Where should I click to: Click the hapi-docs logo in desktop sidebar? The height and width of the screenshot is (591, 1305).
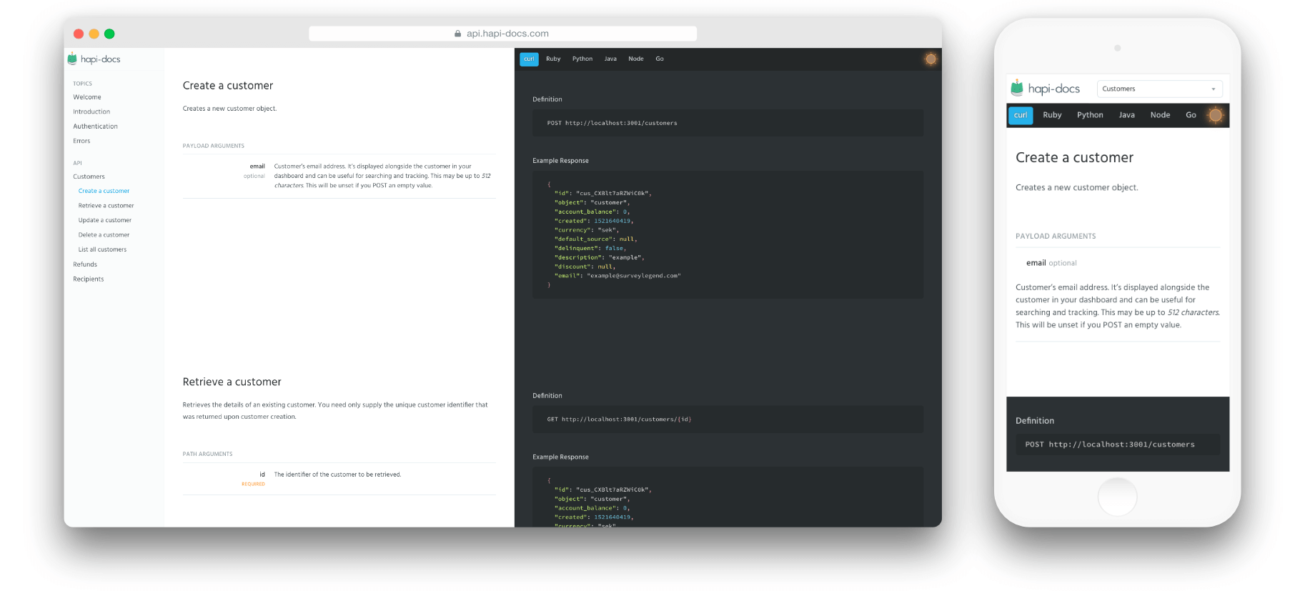(94, 59)
